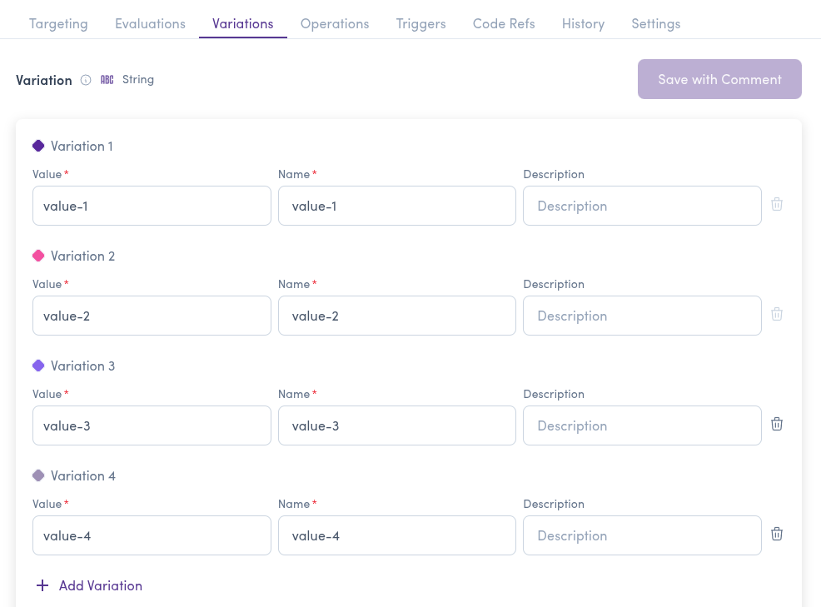Focus the Variation 1 Description field
Viewport: 821px width, 607px height.
641,206
